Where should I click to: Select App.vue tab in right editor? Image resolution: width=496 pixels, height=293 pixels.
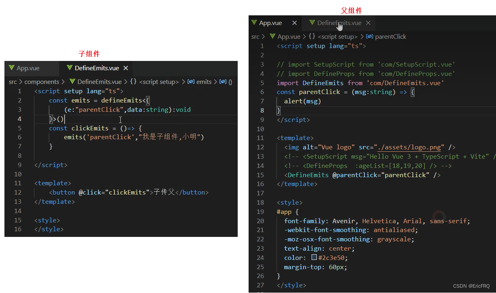click(270, 23)
